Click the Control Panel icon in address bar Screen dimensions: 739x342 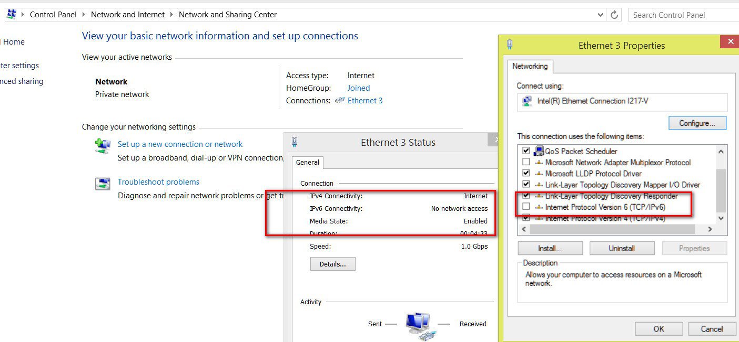[x=11, y=15]
